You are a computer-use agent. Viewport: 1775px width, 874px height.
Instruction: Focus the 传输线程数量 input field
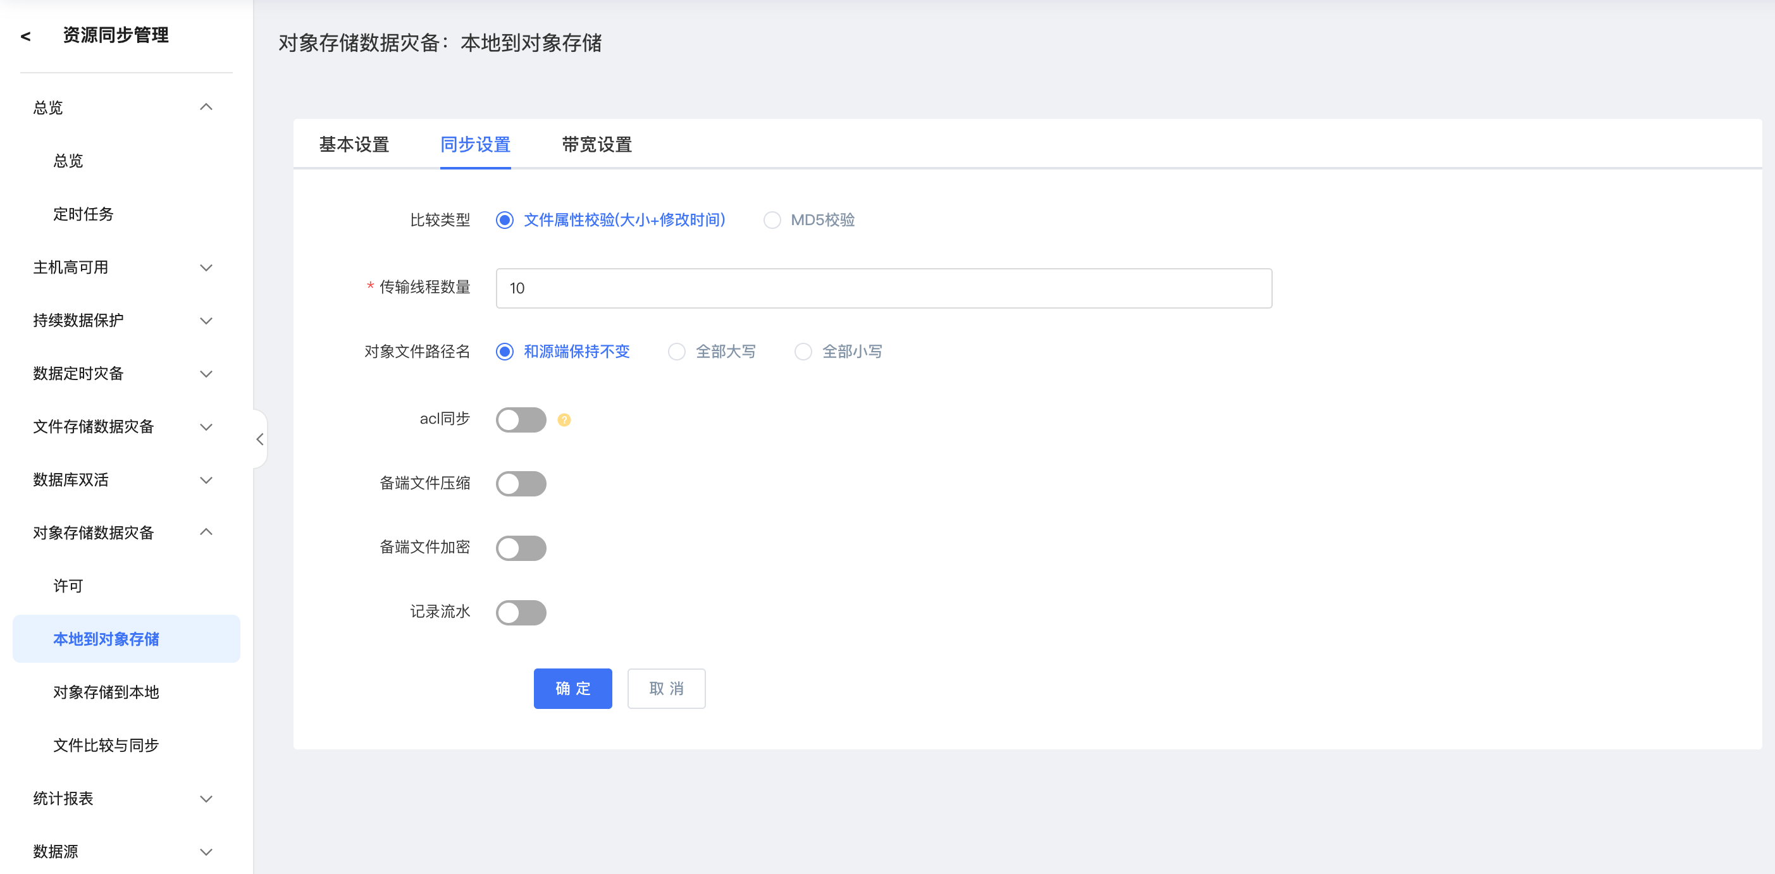pyautogui.click(x=883, y=288)
